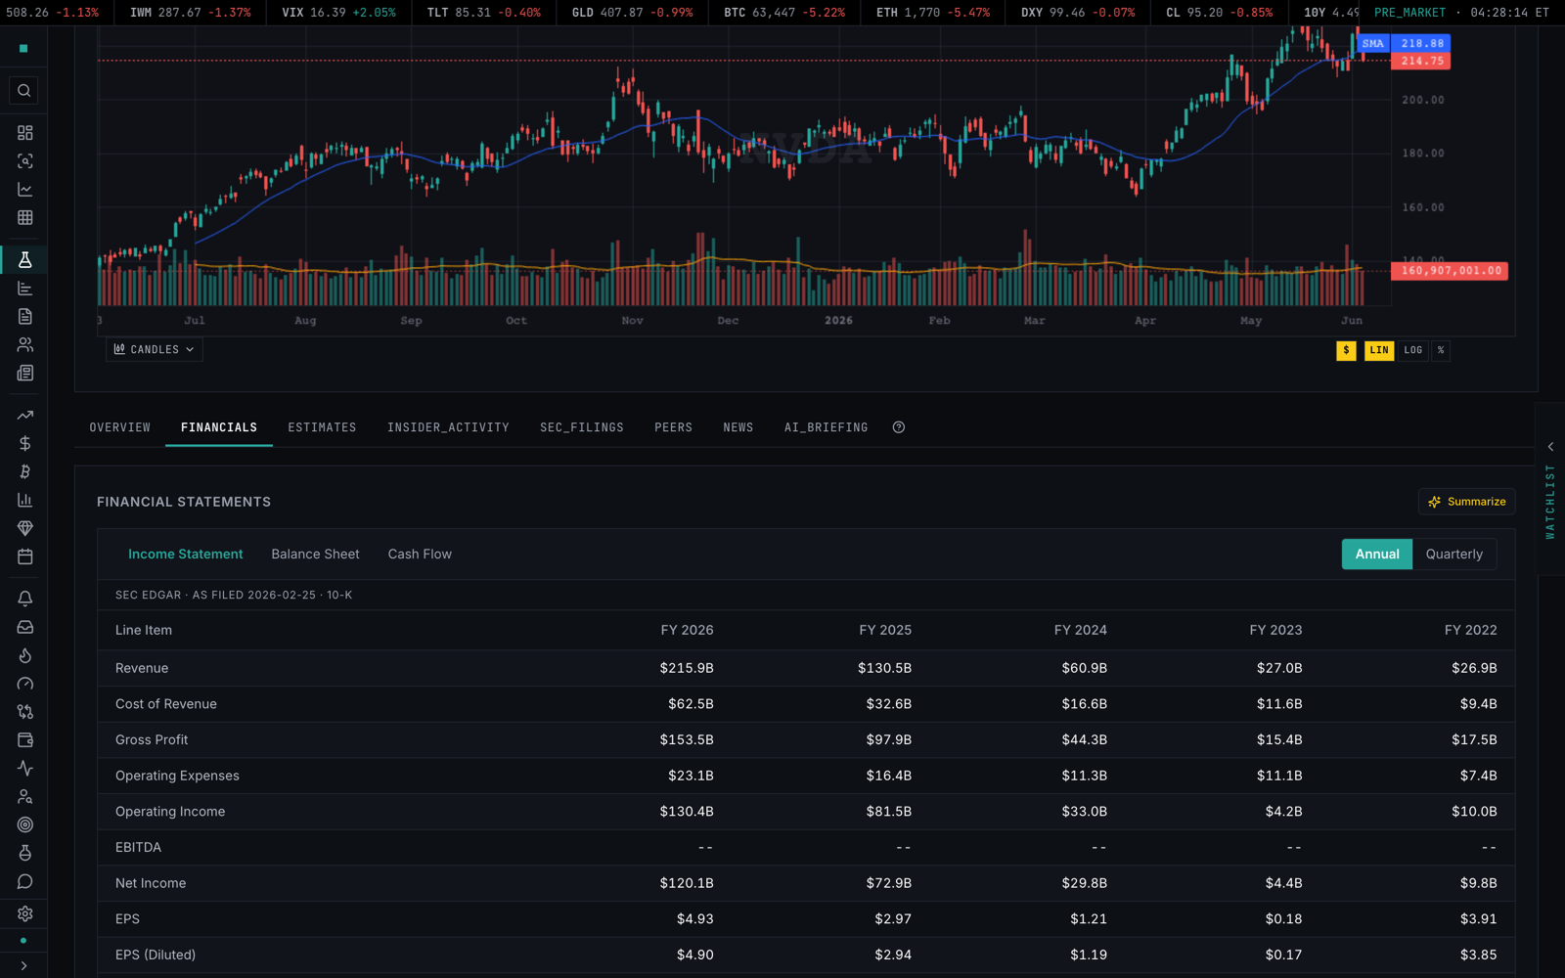Open the settings gear icon
The image size is (1565, 978).
(24, 913)
